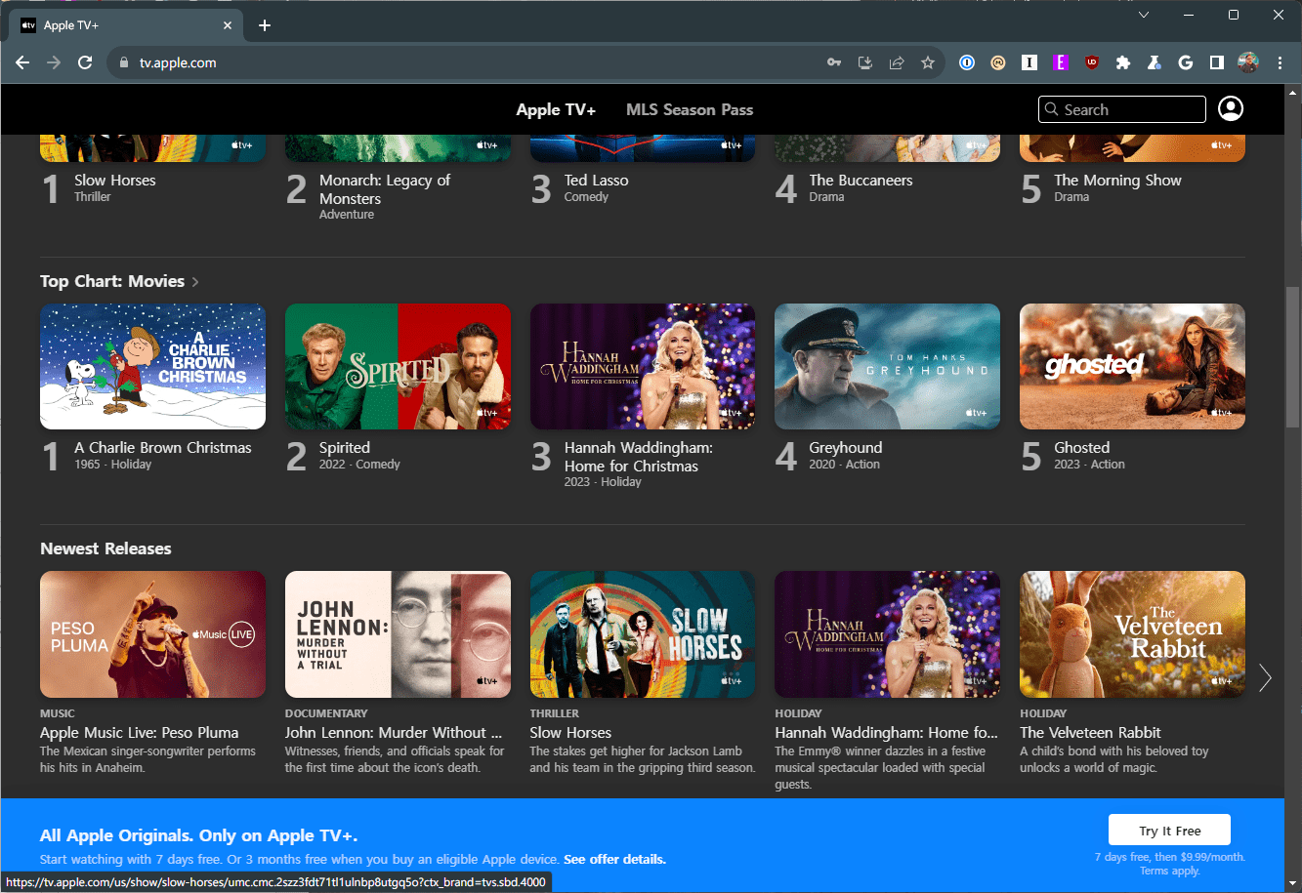Image resolution: width=1302 pixels, height=893 pixels.
Task: Switch to the Apple TV+ nav tab
Action: click(556, 109)
